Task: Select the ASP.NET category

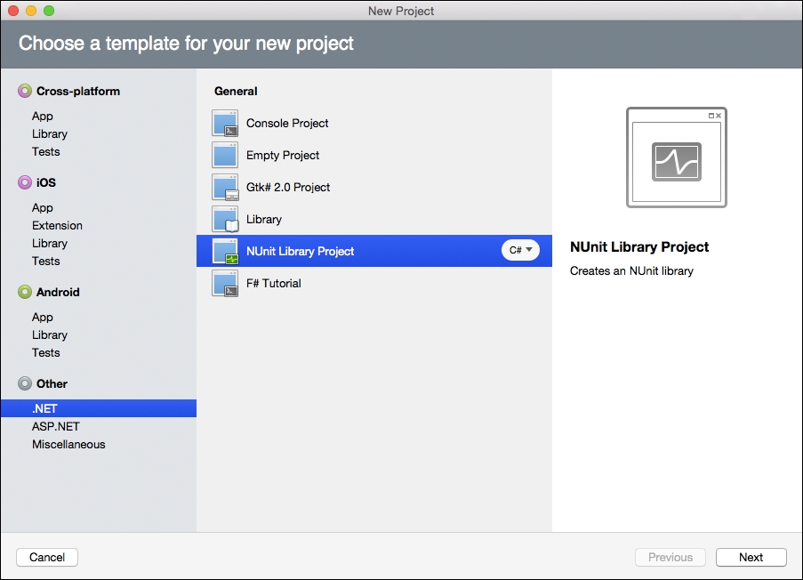Action: (x=56, y=426)
